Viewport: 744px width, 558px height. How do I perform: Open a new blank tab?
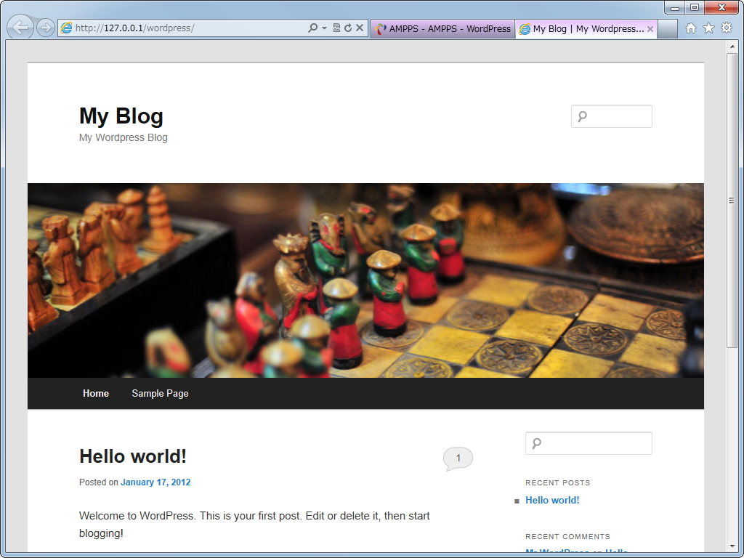click(668, 29)
